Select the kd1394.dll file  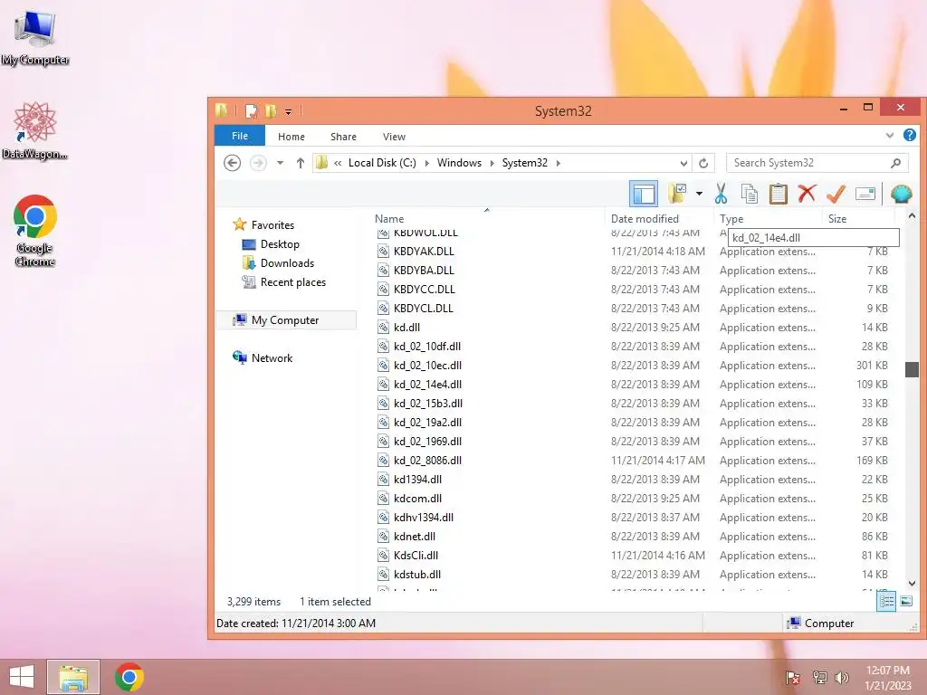(417, 480)
